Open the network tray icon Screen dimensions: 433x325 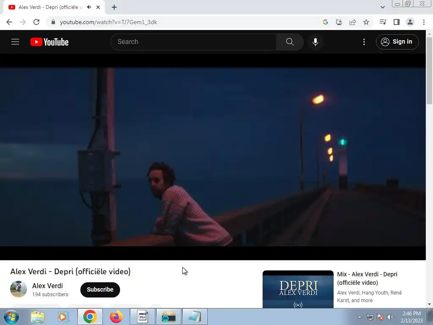[x=370, y=317]
